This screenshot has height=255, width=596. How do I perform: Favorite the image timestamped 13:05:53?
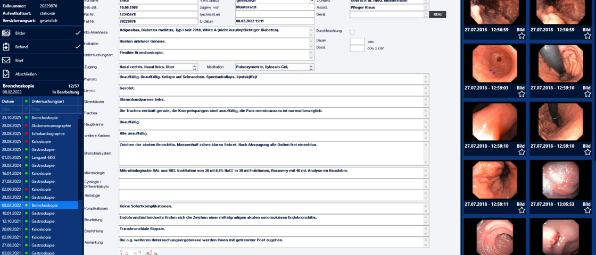click(x=587, y=210)
